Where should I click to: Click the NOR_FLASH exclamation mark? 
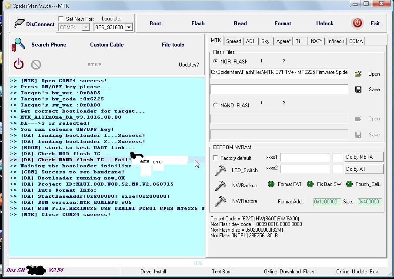(261, 61)
